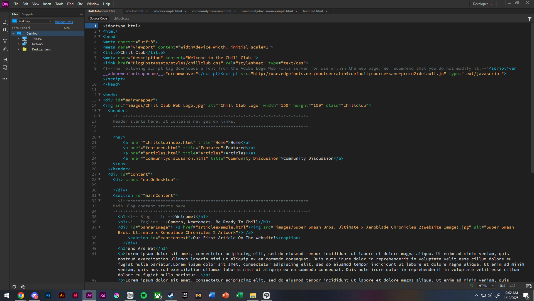Screen dimensions: 534x301
Task: Open Windows Start menu
Action: tap(7, 295)
